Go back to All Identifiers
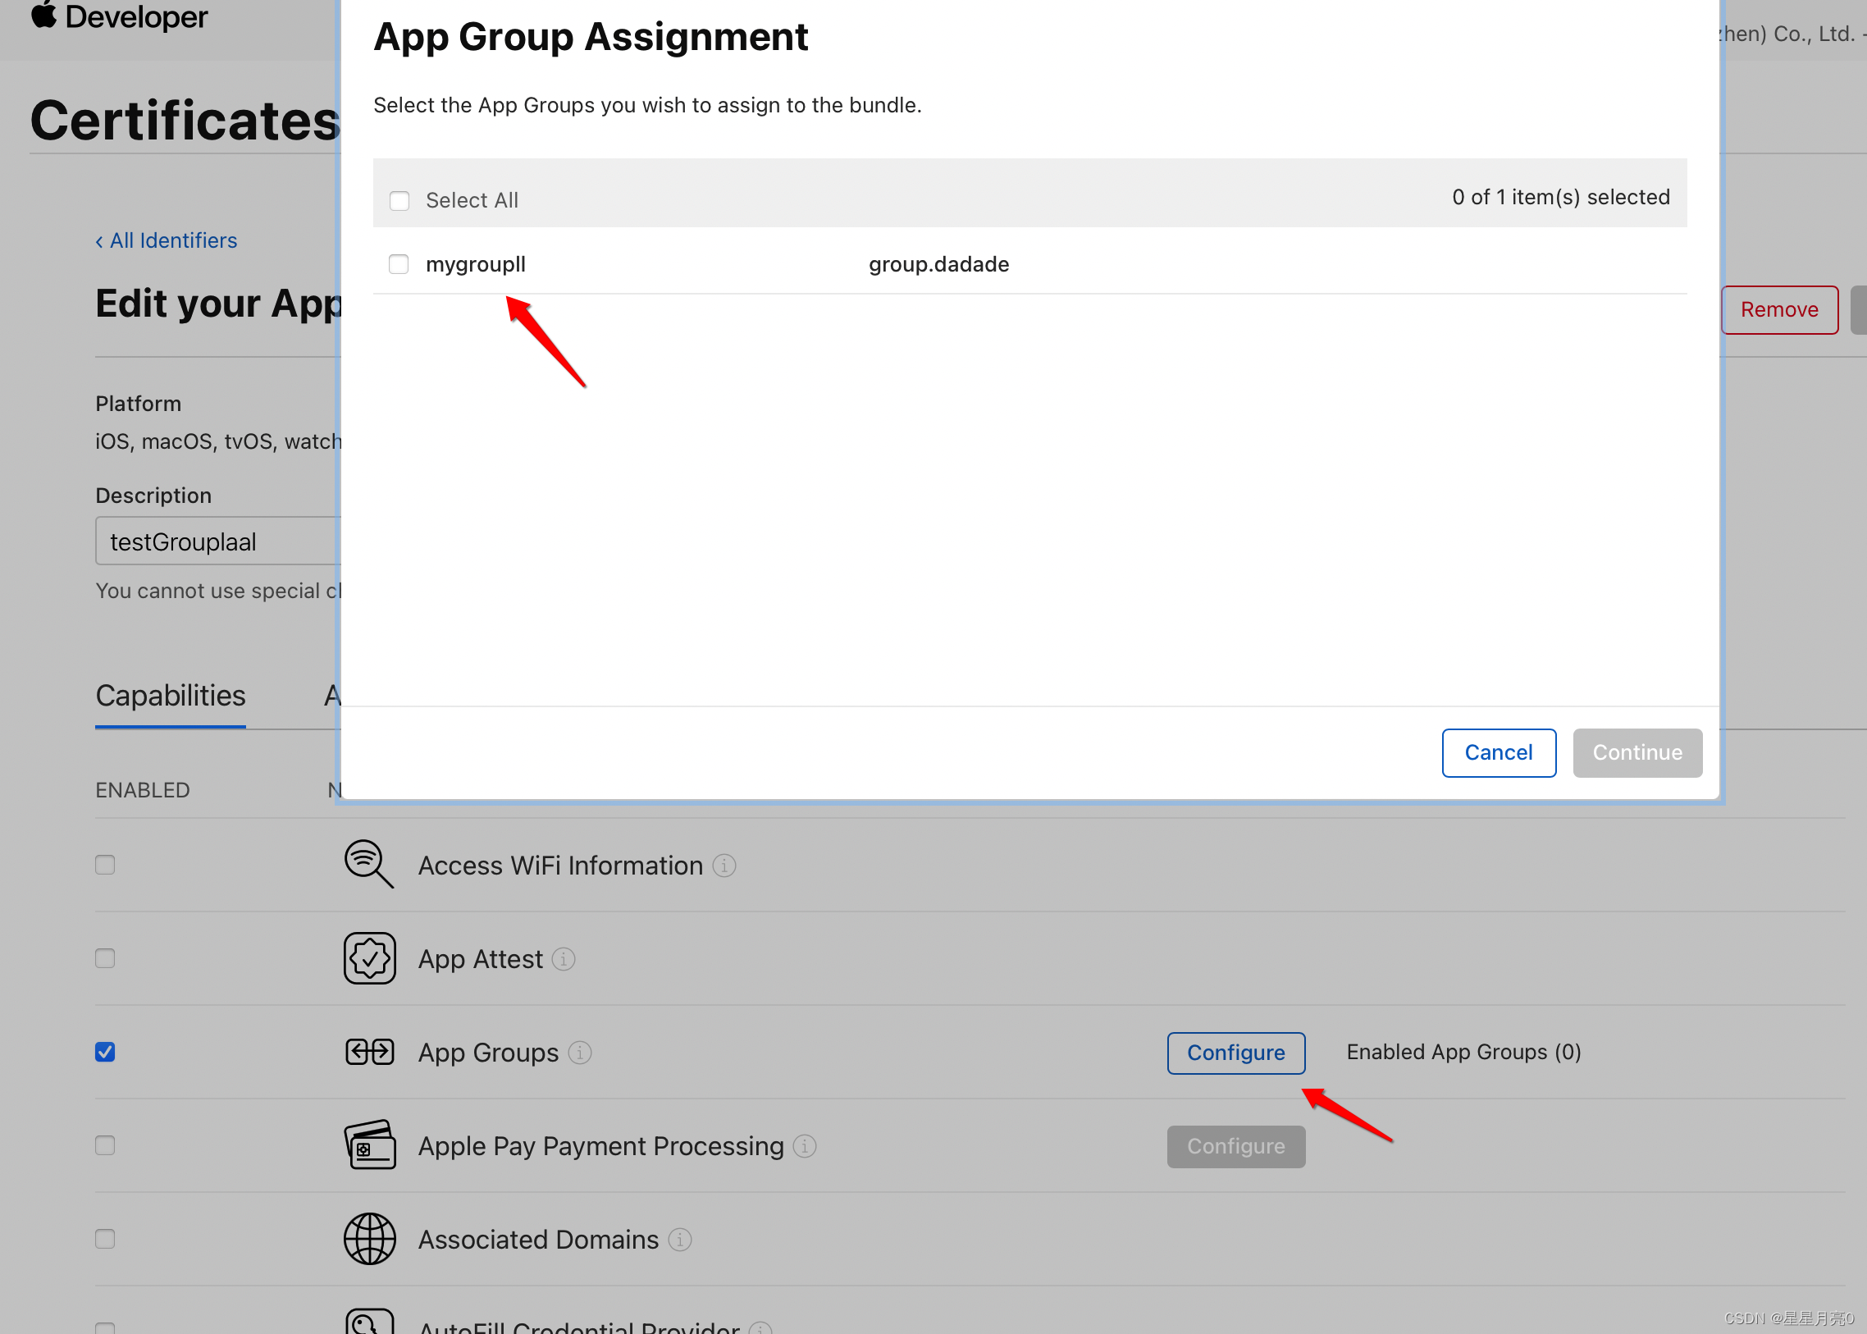Viewport: 1867px width, 1334px height. click(x=166, y=240)
